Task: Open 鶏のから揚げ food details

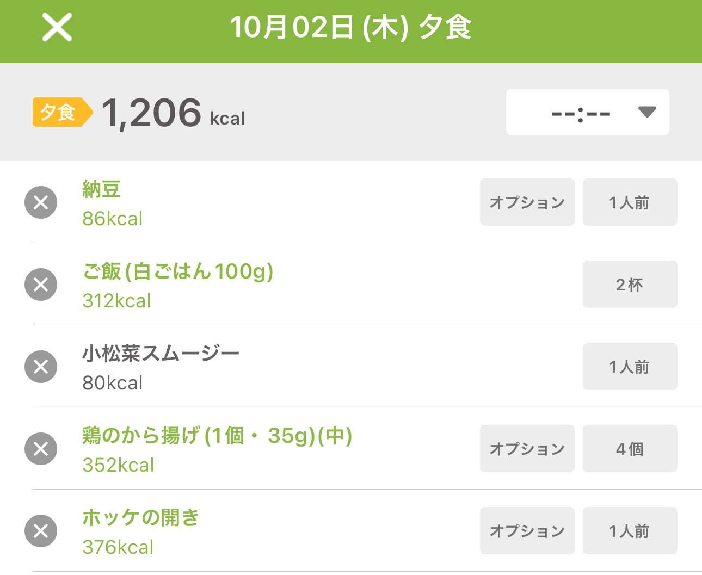Action: tap(217, 436)
